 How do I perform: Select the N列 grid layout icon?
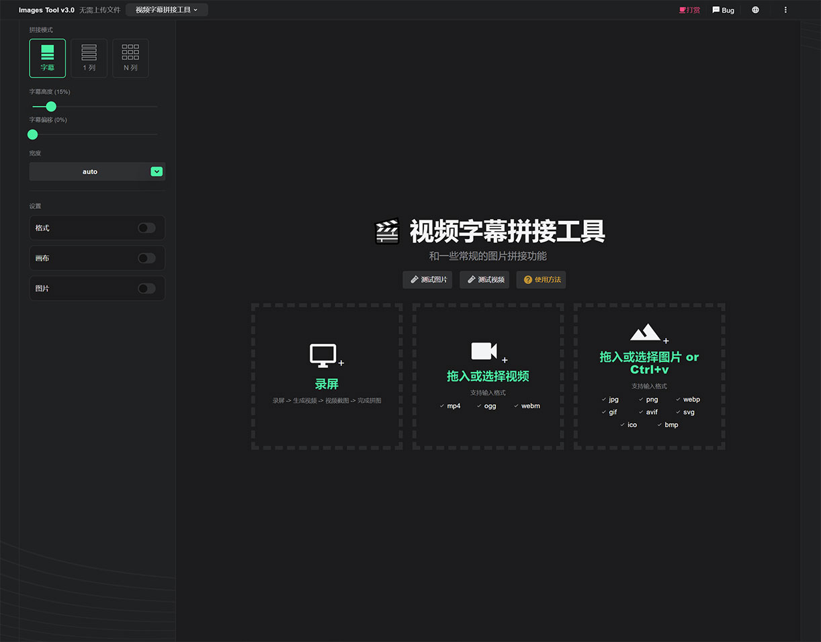[130, 54]
